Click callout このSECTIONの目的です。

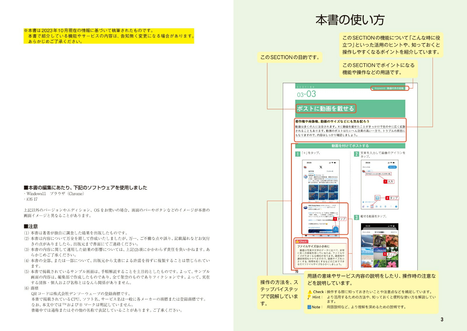click(x=290, y=57)
